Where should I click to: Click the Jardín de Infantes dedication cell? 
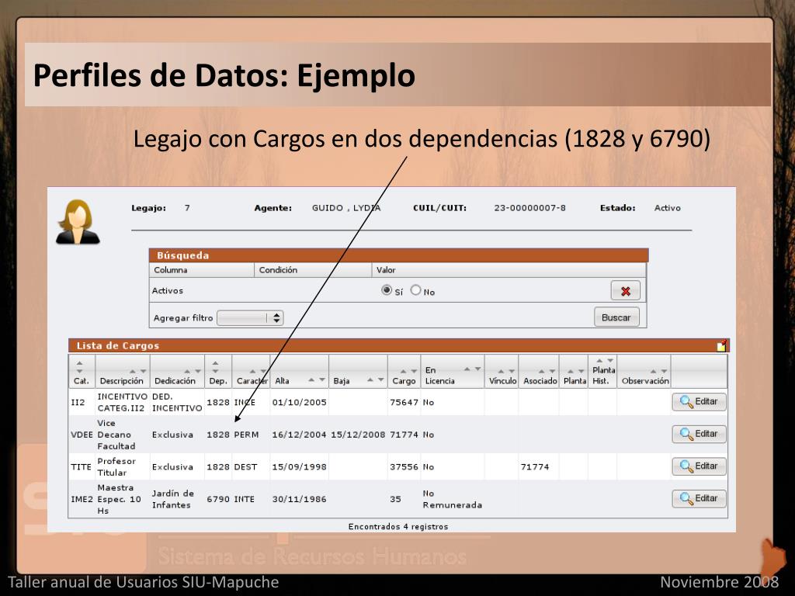tap(173, 499)
